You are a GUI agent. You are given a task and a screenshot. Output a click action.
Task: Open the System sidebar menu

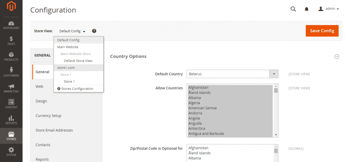[11, 152]
